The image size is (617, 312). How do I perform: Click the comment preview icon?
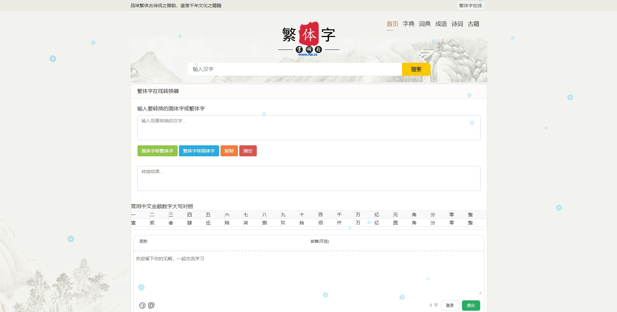[x=151, y=305]
